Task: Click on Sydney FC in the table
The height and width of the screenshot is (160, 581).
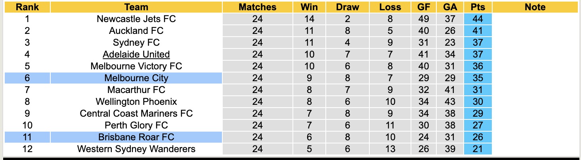Action: [x=136, y=43]
